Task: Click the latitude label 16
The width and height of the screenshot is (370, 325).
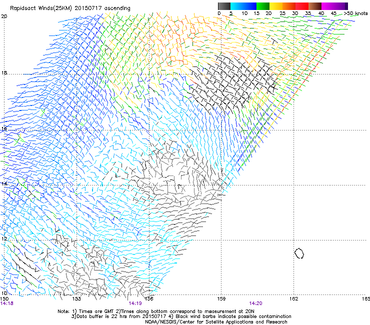Action: [x=4, y=128]
